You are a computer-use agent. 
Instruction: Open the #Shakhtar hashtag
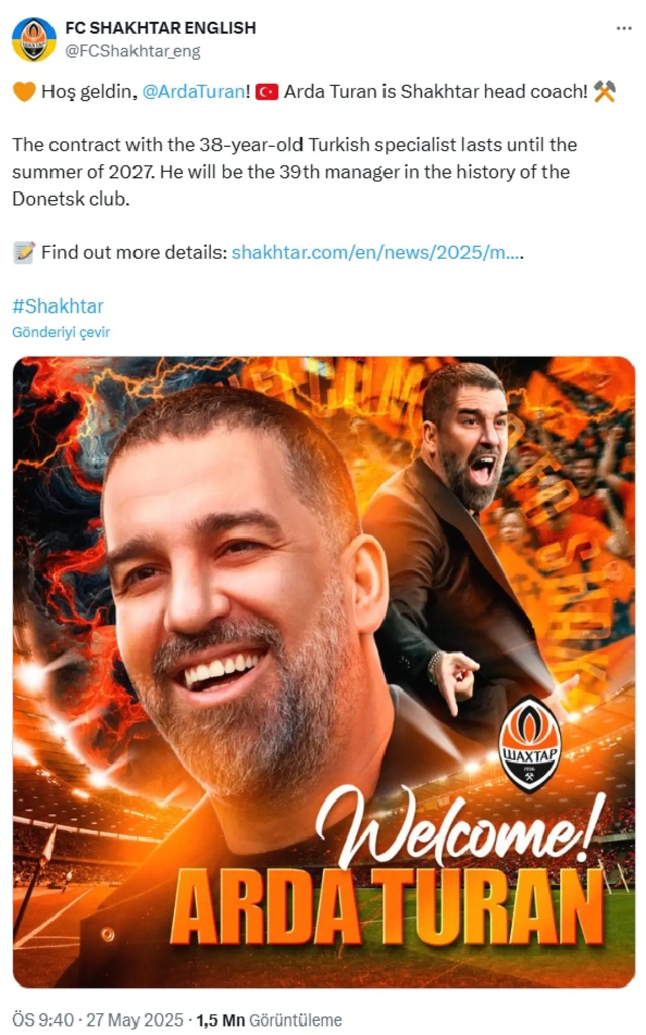pos(58,306)
